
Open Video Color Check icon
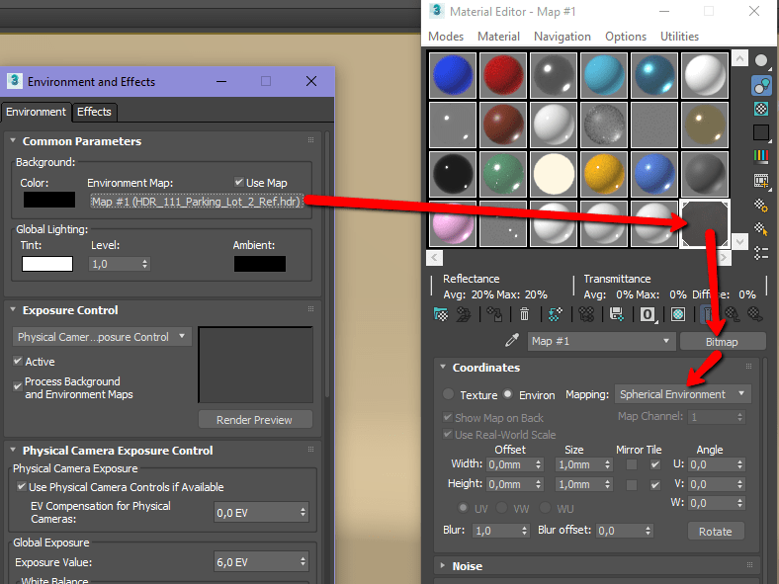coord(761,156)
